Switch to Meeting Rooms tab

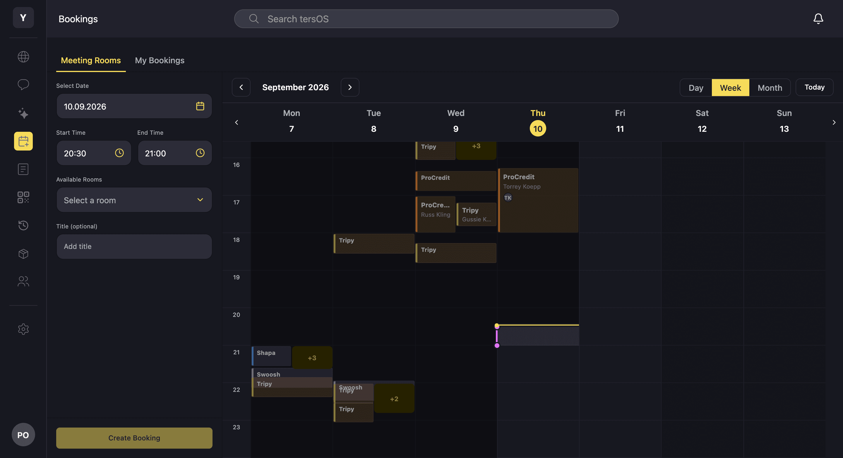[91, 60]
